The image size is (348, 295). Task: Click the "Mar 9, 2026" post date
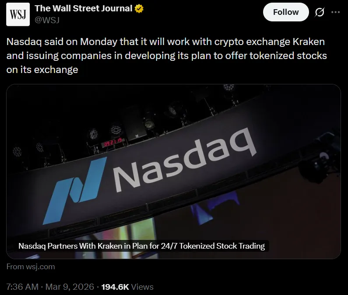point(70,287)
